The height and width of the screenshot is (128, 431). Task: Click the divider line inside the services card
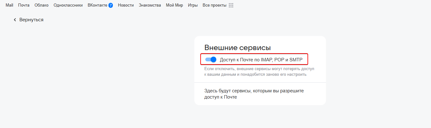260,83
